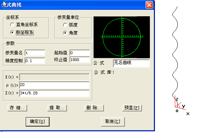Click the 参变量名 input field

tap(35, 53)
